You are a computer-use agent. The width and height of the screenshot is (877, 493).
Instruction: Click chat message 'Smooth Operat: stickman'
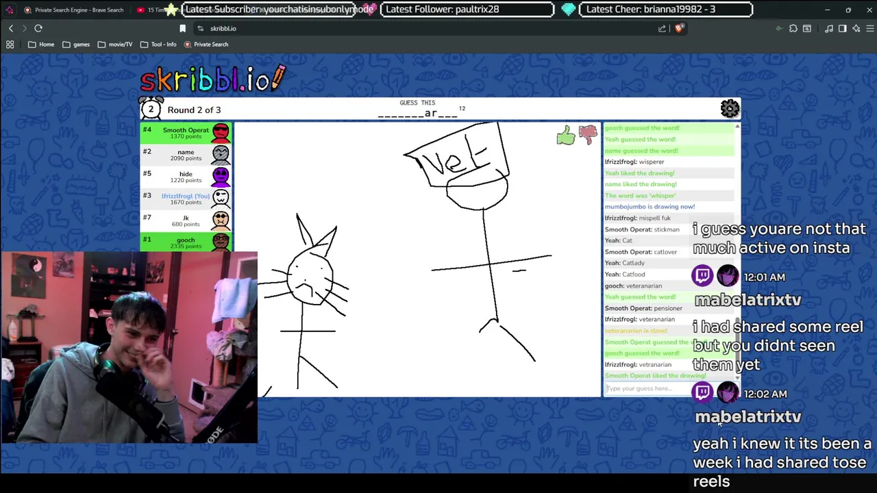tap(642, 229)
